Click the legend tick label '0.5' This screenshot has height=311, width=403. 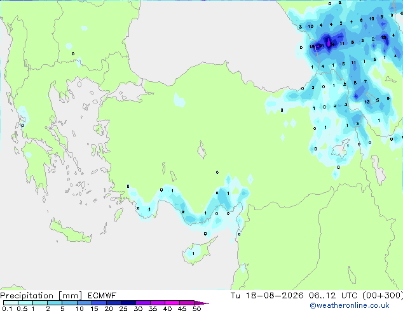point(22,308)
